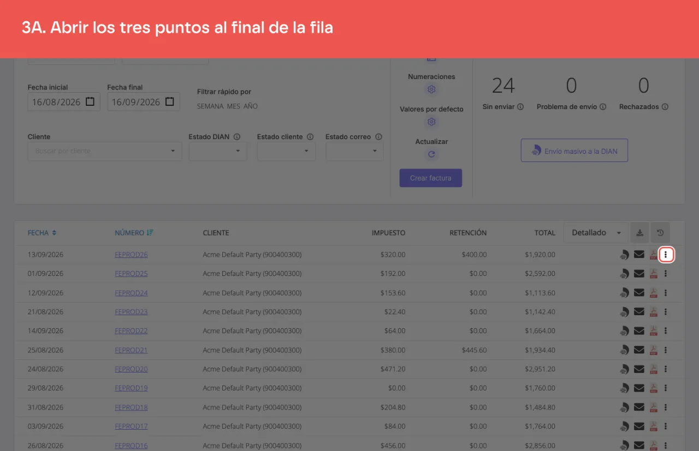Screen dimensions: 699x451
Task: Open invoice link FEPROD21
Action: (x=131, y=350)
